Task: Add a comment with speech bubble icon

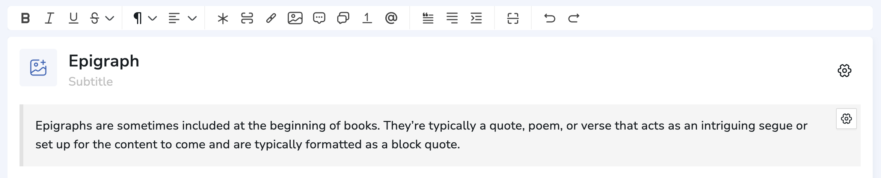Action: 319,18
